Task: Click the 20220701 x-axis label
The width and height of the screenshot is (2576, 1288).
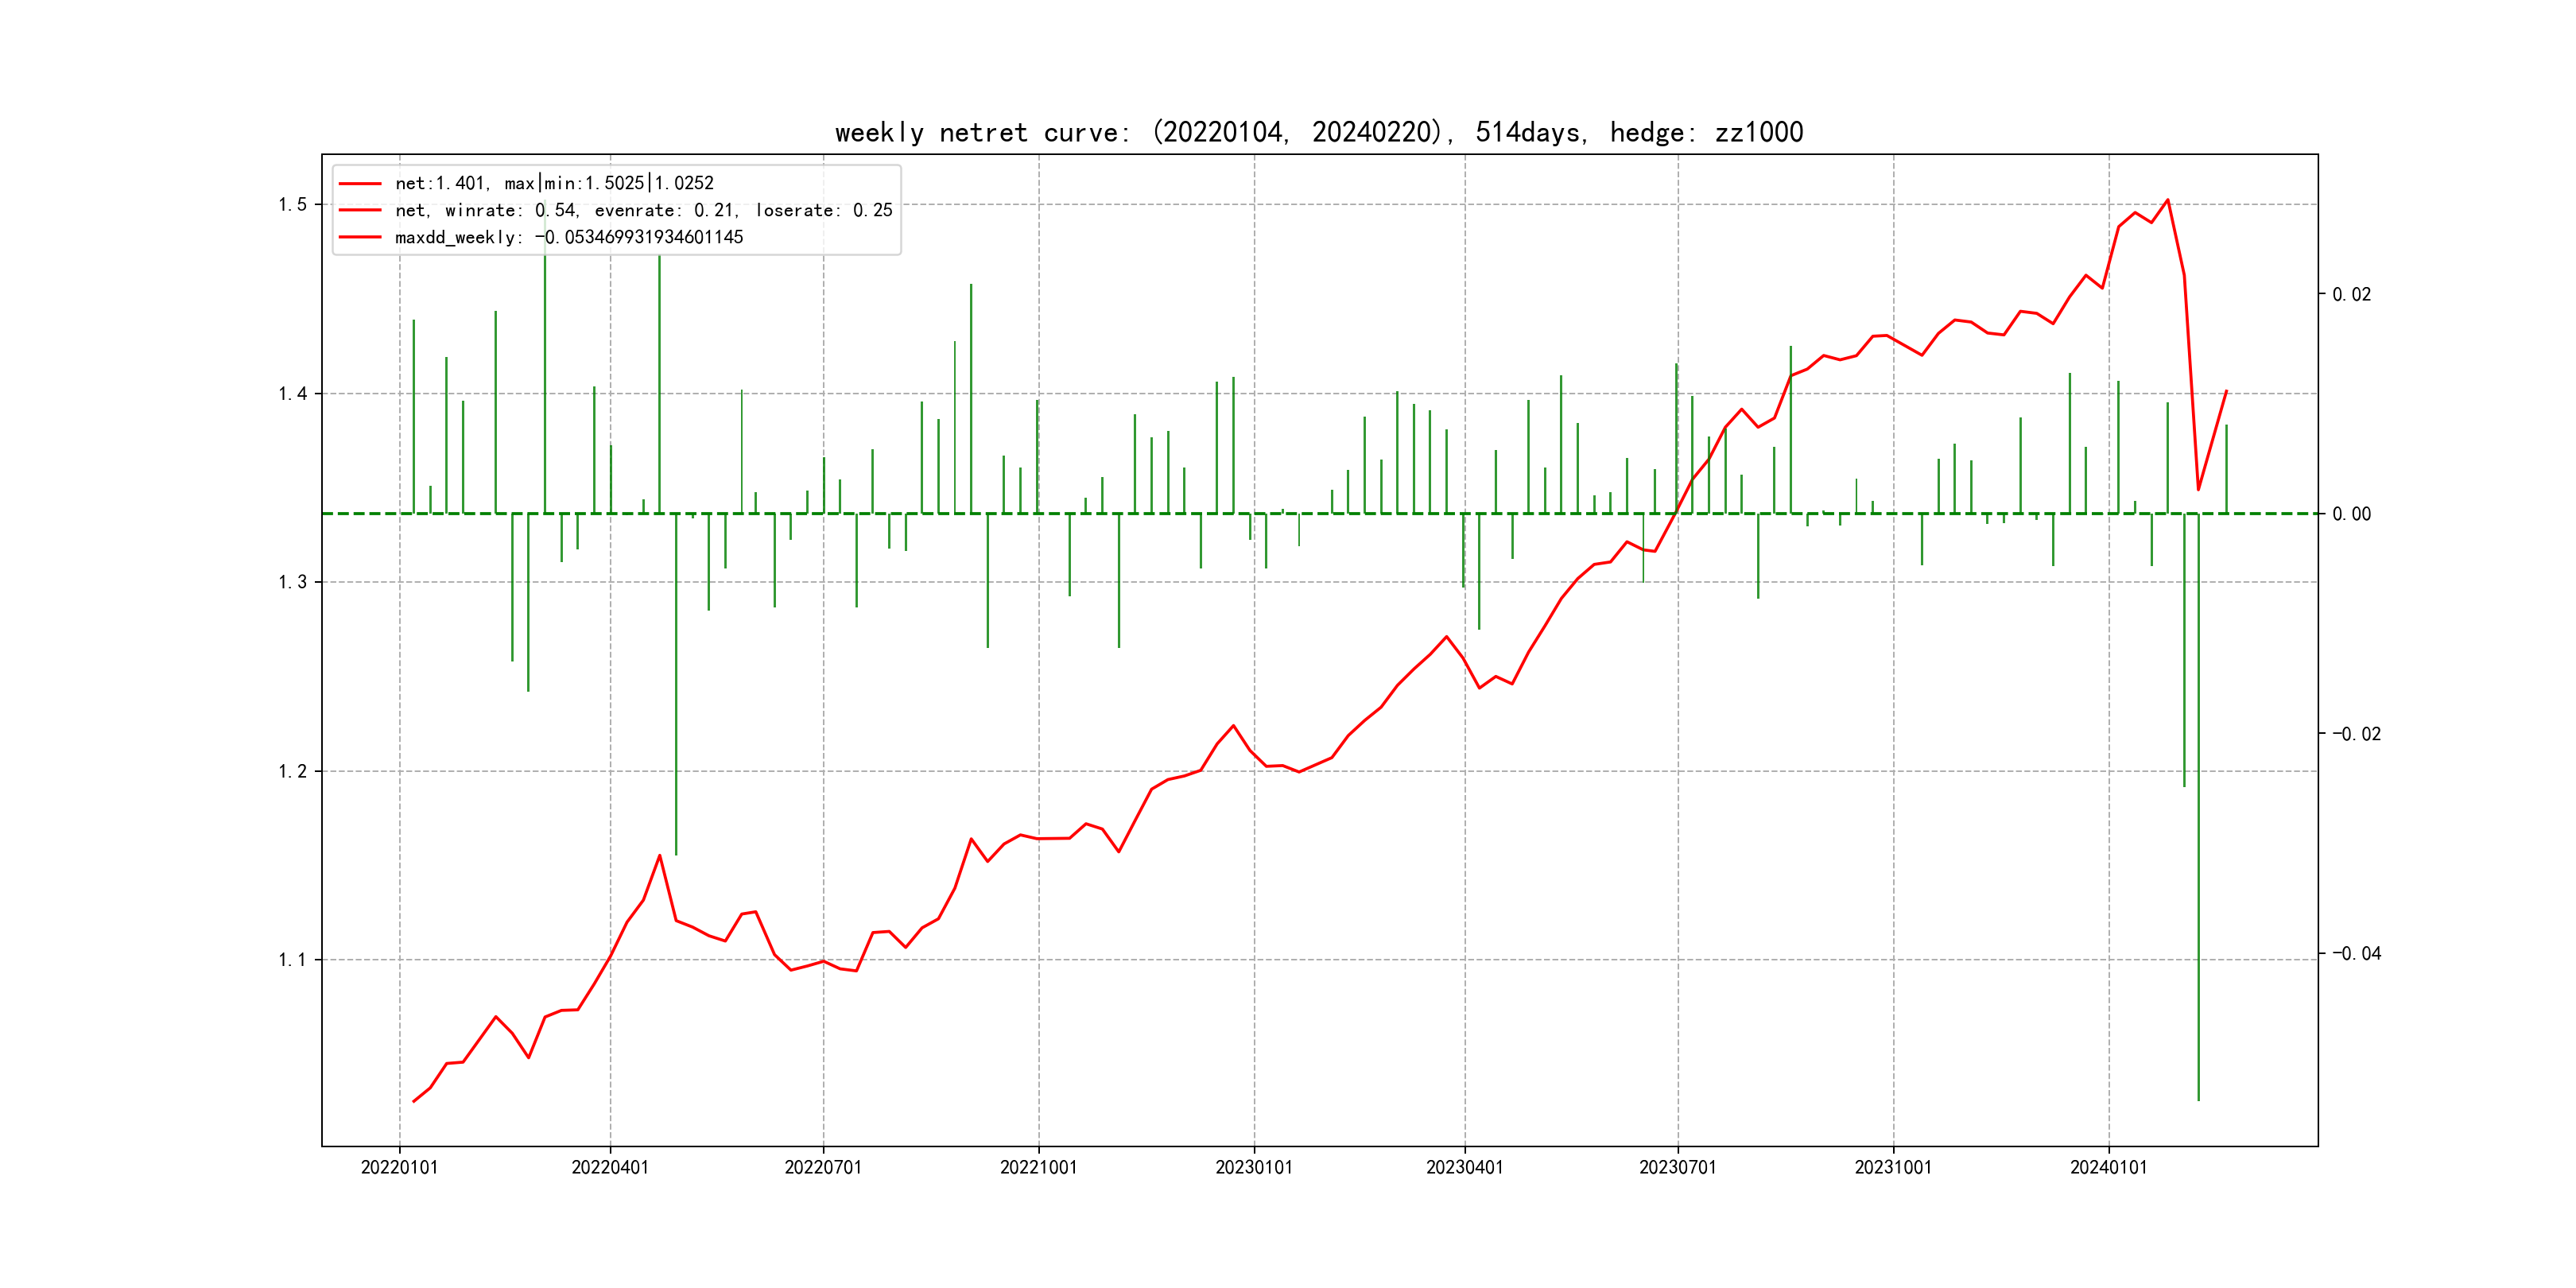Action: (823, 1167)
